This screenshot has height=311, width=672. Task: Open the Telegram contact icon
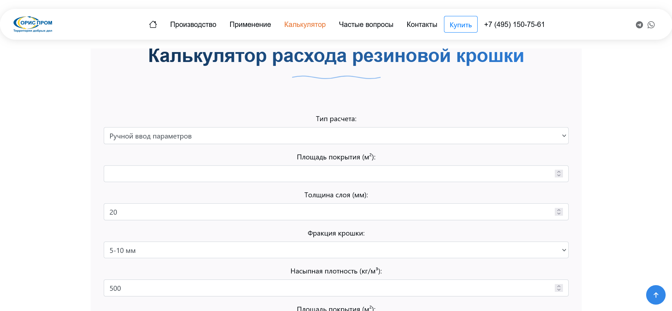click(639, 25)
